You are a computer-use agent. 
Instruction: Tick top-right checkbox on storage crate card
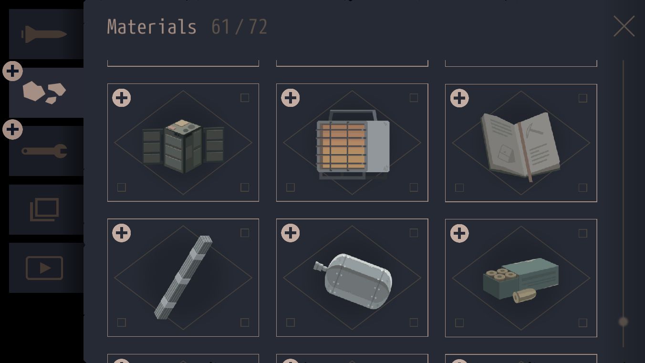click(x=245, y=98)
